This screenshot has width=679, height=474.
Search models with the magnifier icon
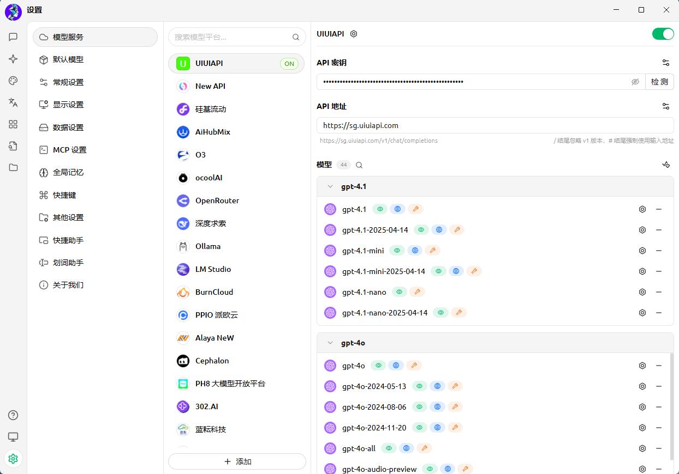359,165
